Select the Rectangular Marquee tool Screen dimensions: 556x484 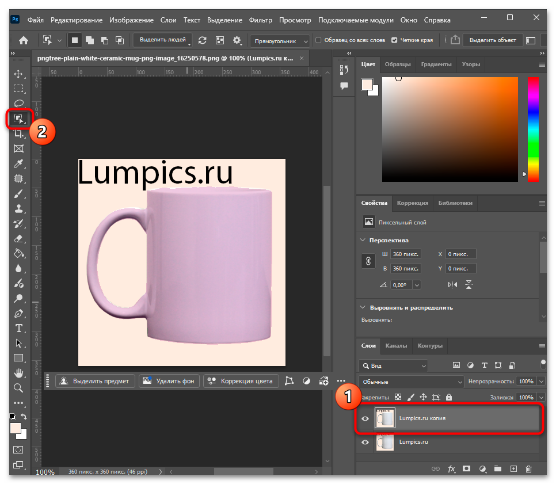18,88
